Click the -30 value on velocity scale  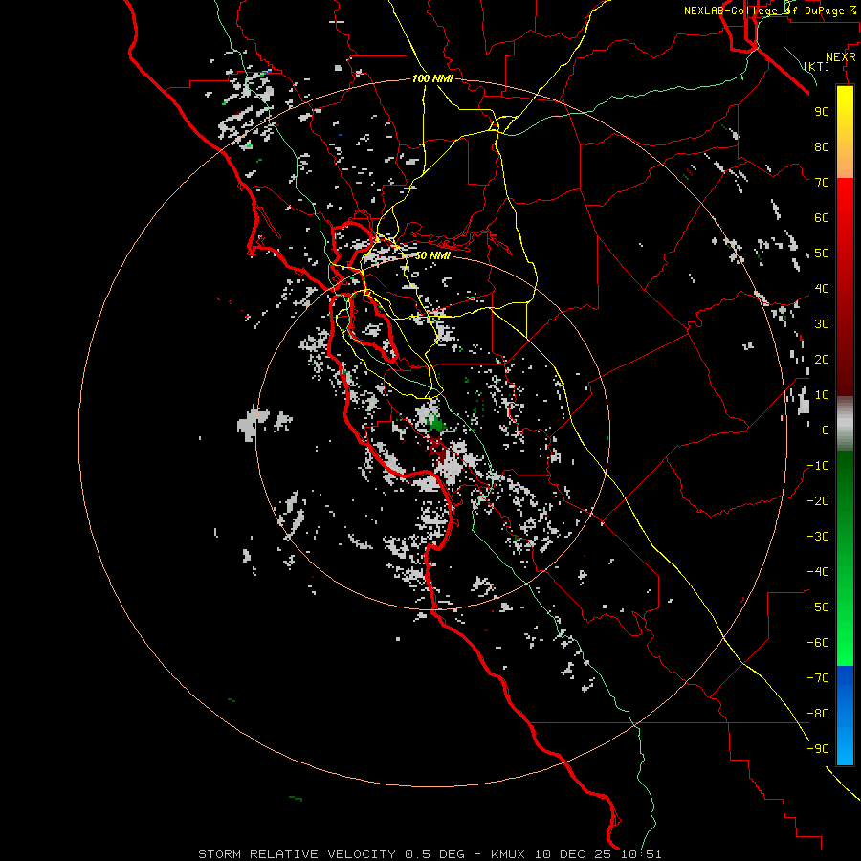(x=818, y=536)
